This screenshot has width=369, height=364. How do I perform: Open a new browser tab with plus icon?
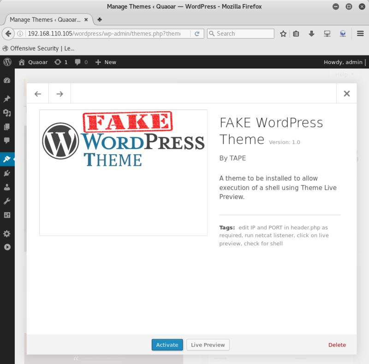[100, 19]
